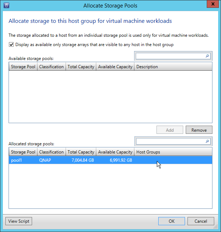Viewport: 221px width, 232px height.
Task: Sort available pools by Classification column
Action: click(51, 67)
